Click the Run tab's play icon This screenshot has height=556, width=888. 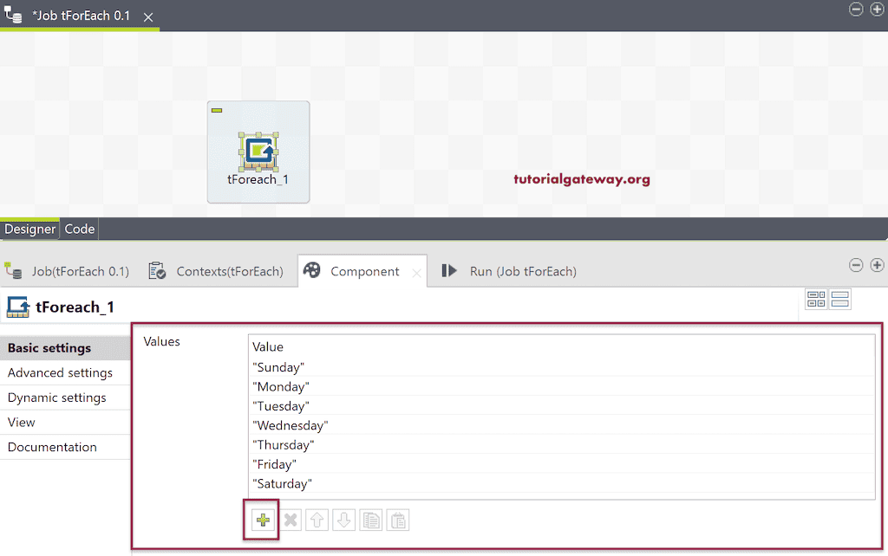pos(449,270)
